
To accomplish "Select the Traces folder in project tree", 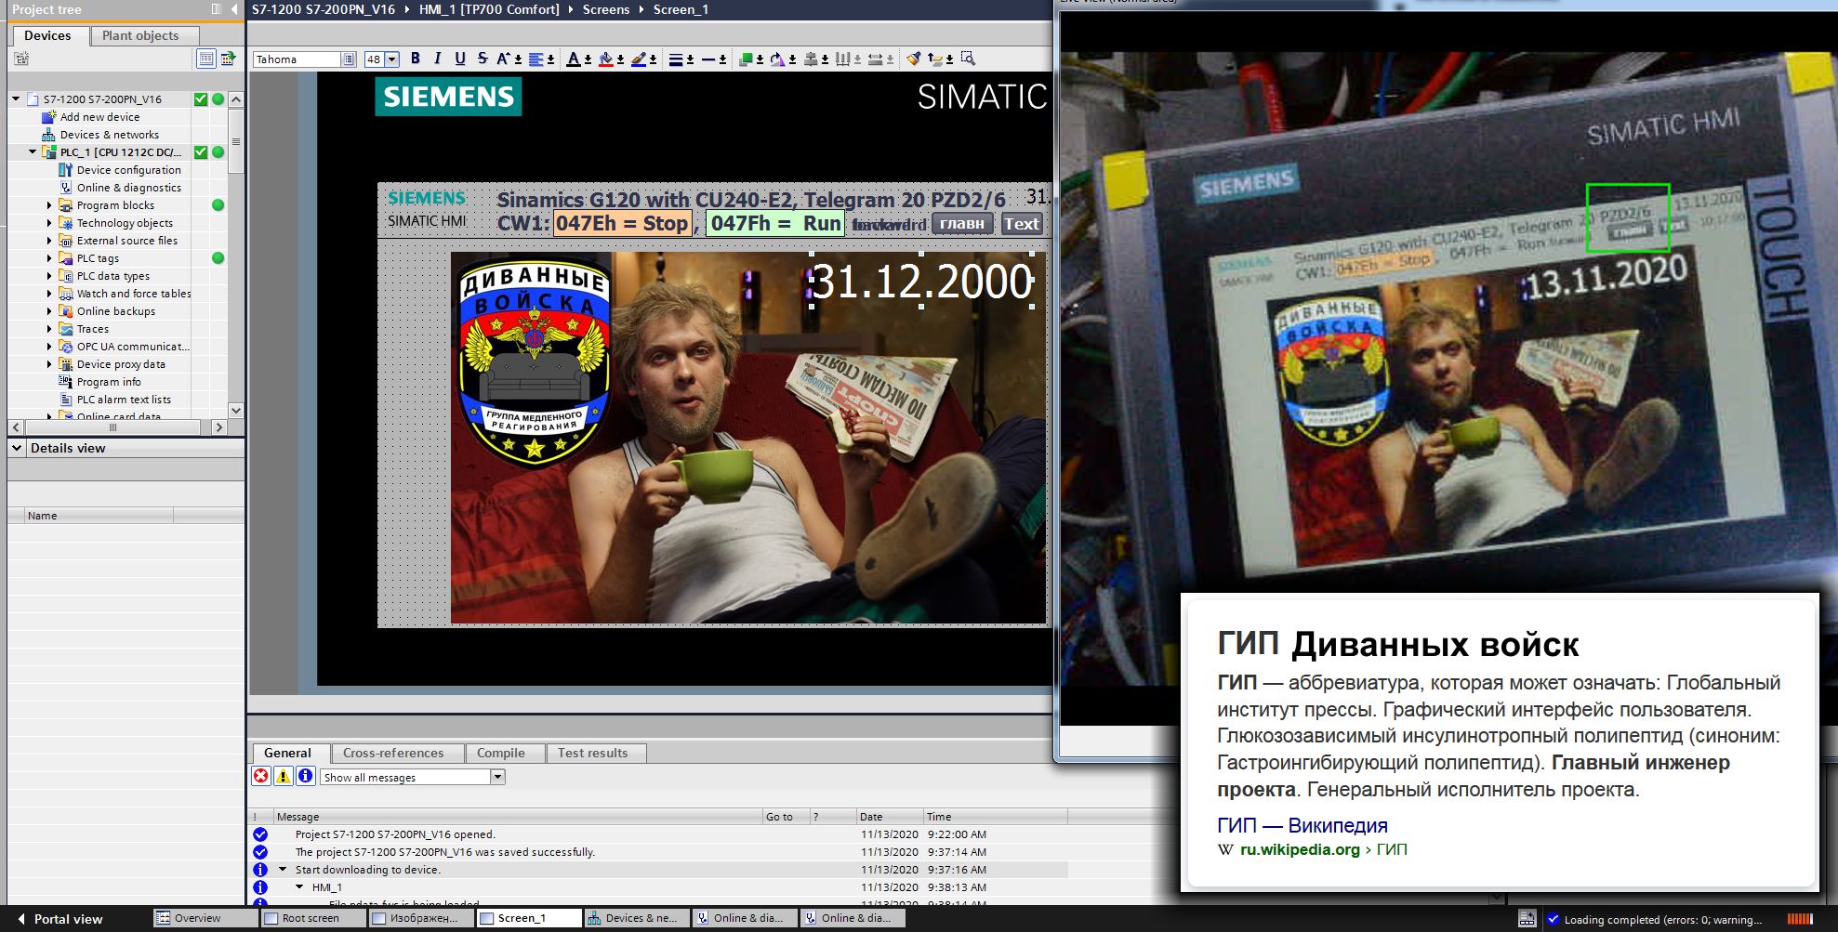I will tap(92, 329).
